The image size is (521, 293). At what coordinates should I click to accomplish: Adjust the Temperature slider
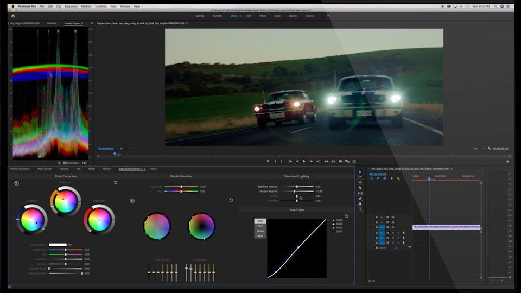pos(66,250)
